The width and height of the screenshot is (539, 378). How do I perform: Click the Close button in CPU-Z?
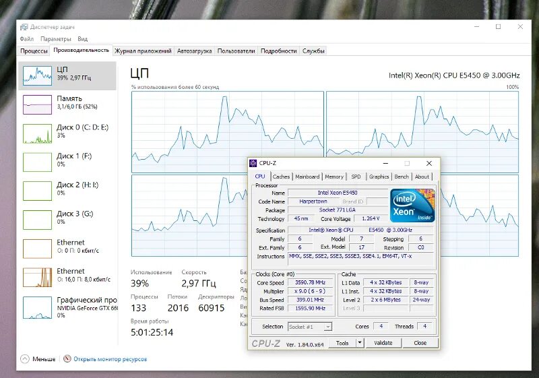[x=420, y=343]
